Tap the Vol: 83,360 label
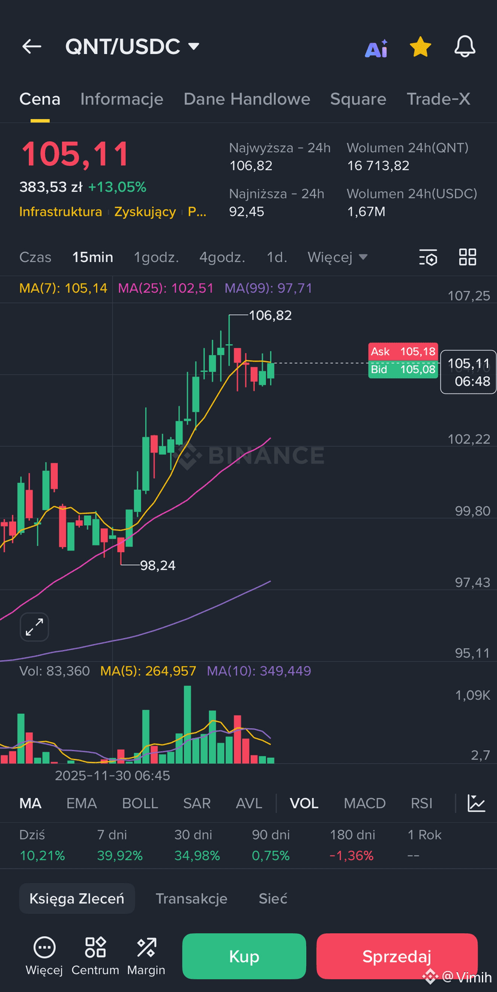497x992 pixels. click(x=55, y=671)
